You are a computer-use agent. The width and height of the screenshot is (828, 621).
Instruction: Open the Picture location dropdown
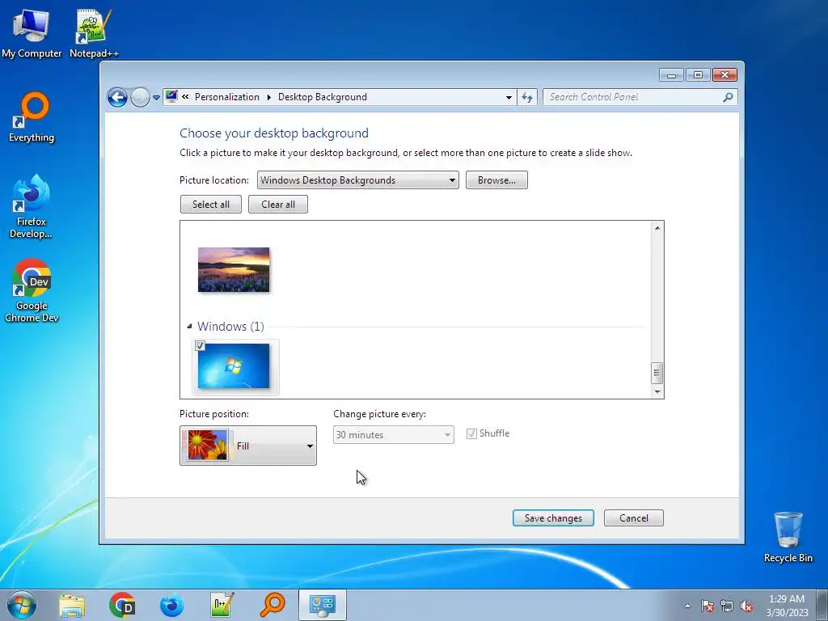click(x=358, y=180)
